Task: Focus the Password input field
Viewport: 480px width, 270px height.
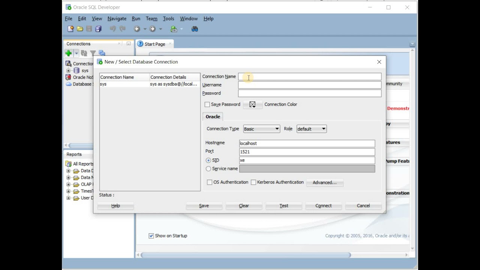Action: coord(310,93)
